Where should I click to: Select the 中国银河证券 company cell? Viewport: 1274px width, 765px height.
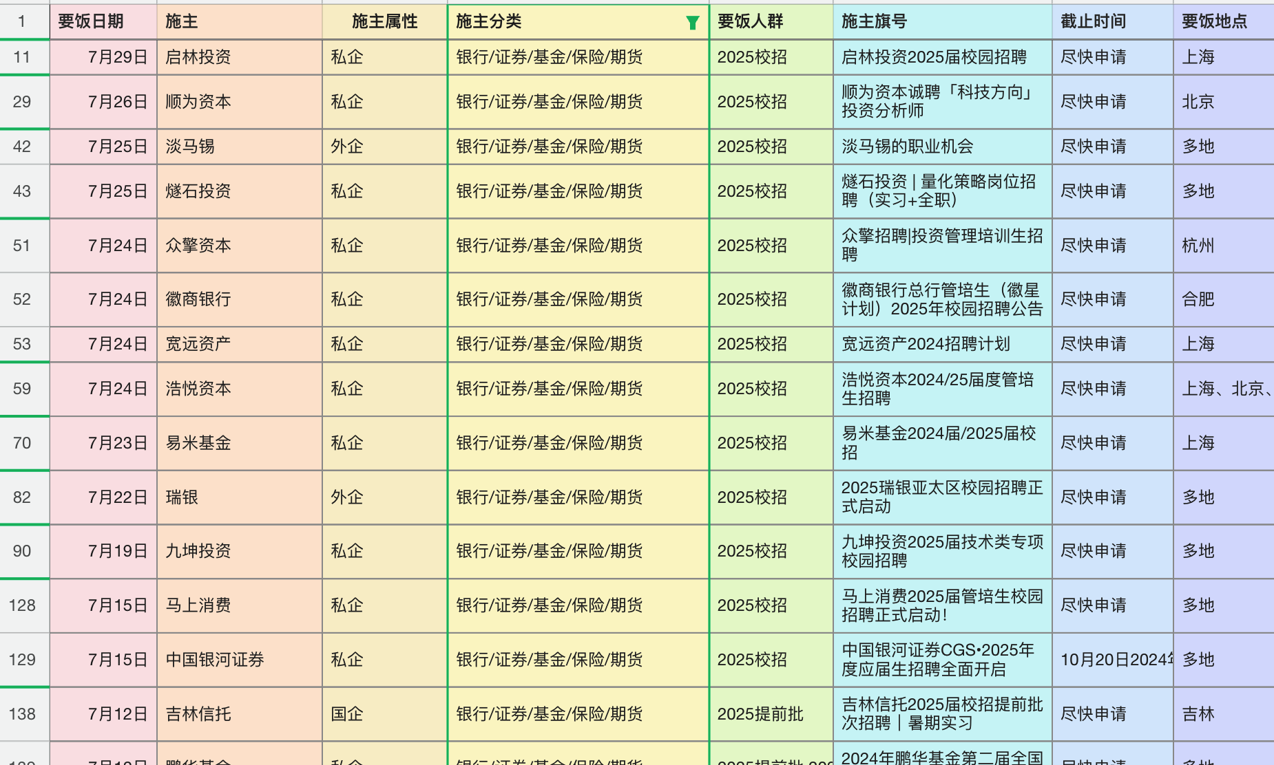point(239,660)
